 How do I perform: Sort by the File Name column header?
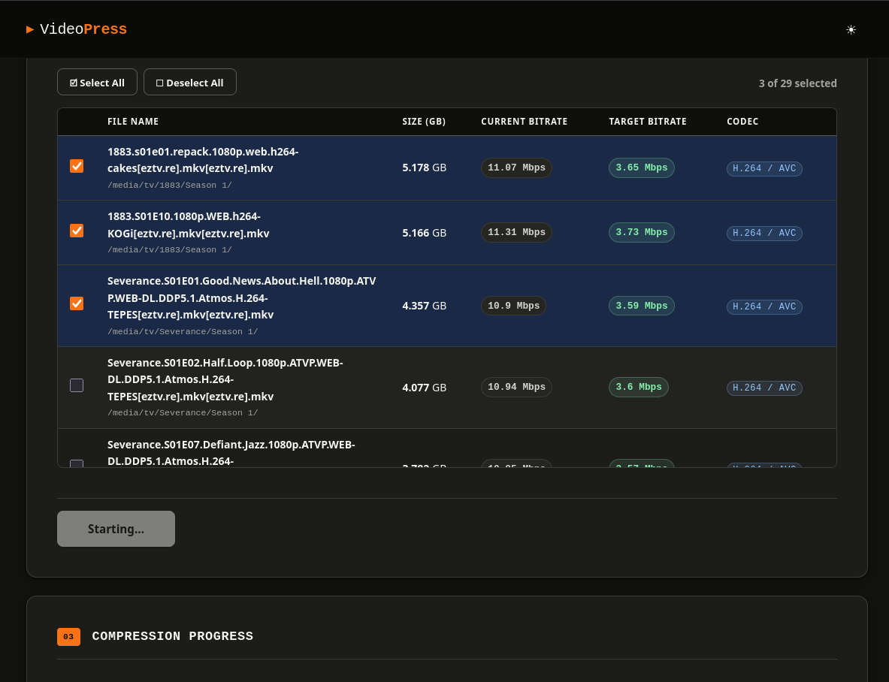click(133, 122)
